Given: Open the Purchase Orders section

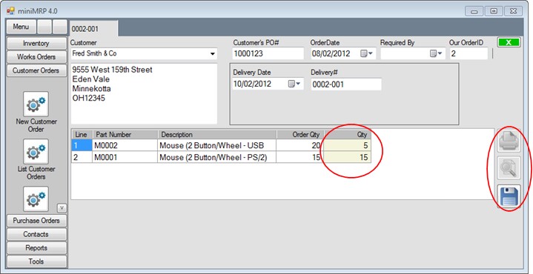Looking at the screenshot, I should pyautogui.click(x=36, y=221).
